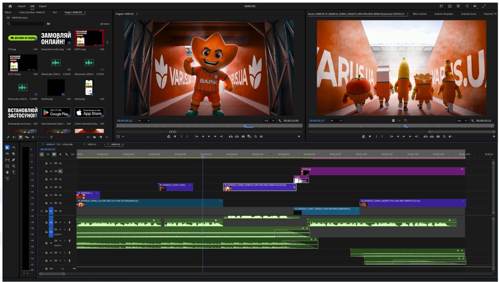Switch to VARIK-01 sequence tab

click(92, 144)
